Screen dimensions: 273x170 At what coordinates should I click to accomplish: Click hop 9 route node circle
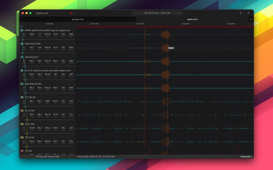25,93
